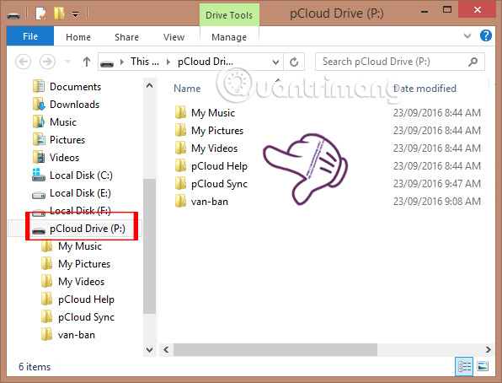Select the View ribbon tab
Viewport: 502px width, 383px height.
coord(174,37)
